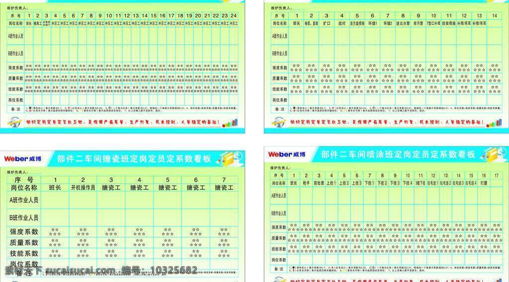Viewport: 509px width, 282px height.
Task: Click B班作业人员 on the 24-column board
Action: (15, 54)
